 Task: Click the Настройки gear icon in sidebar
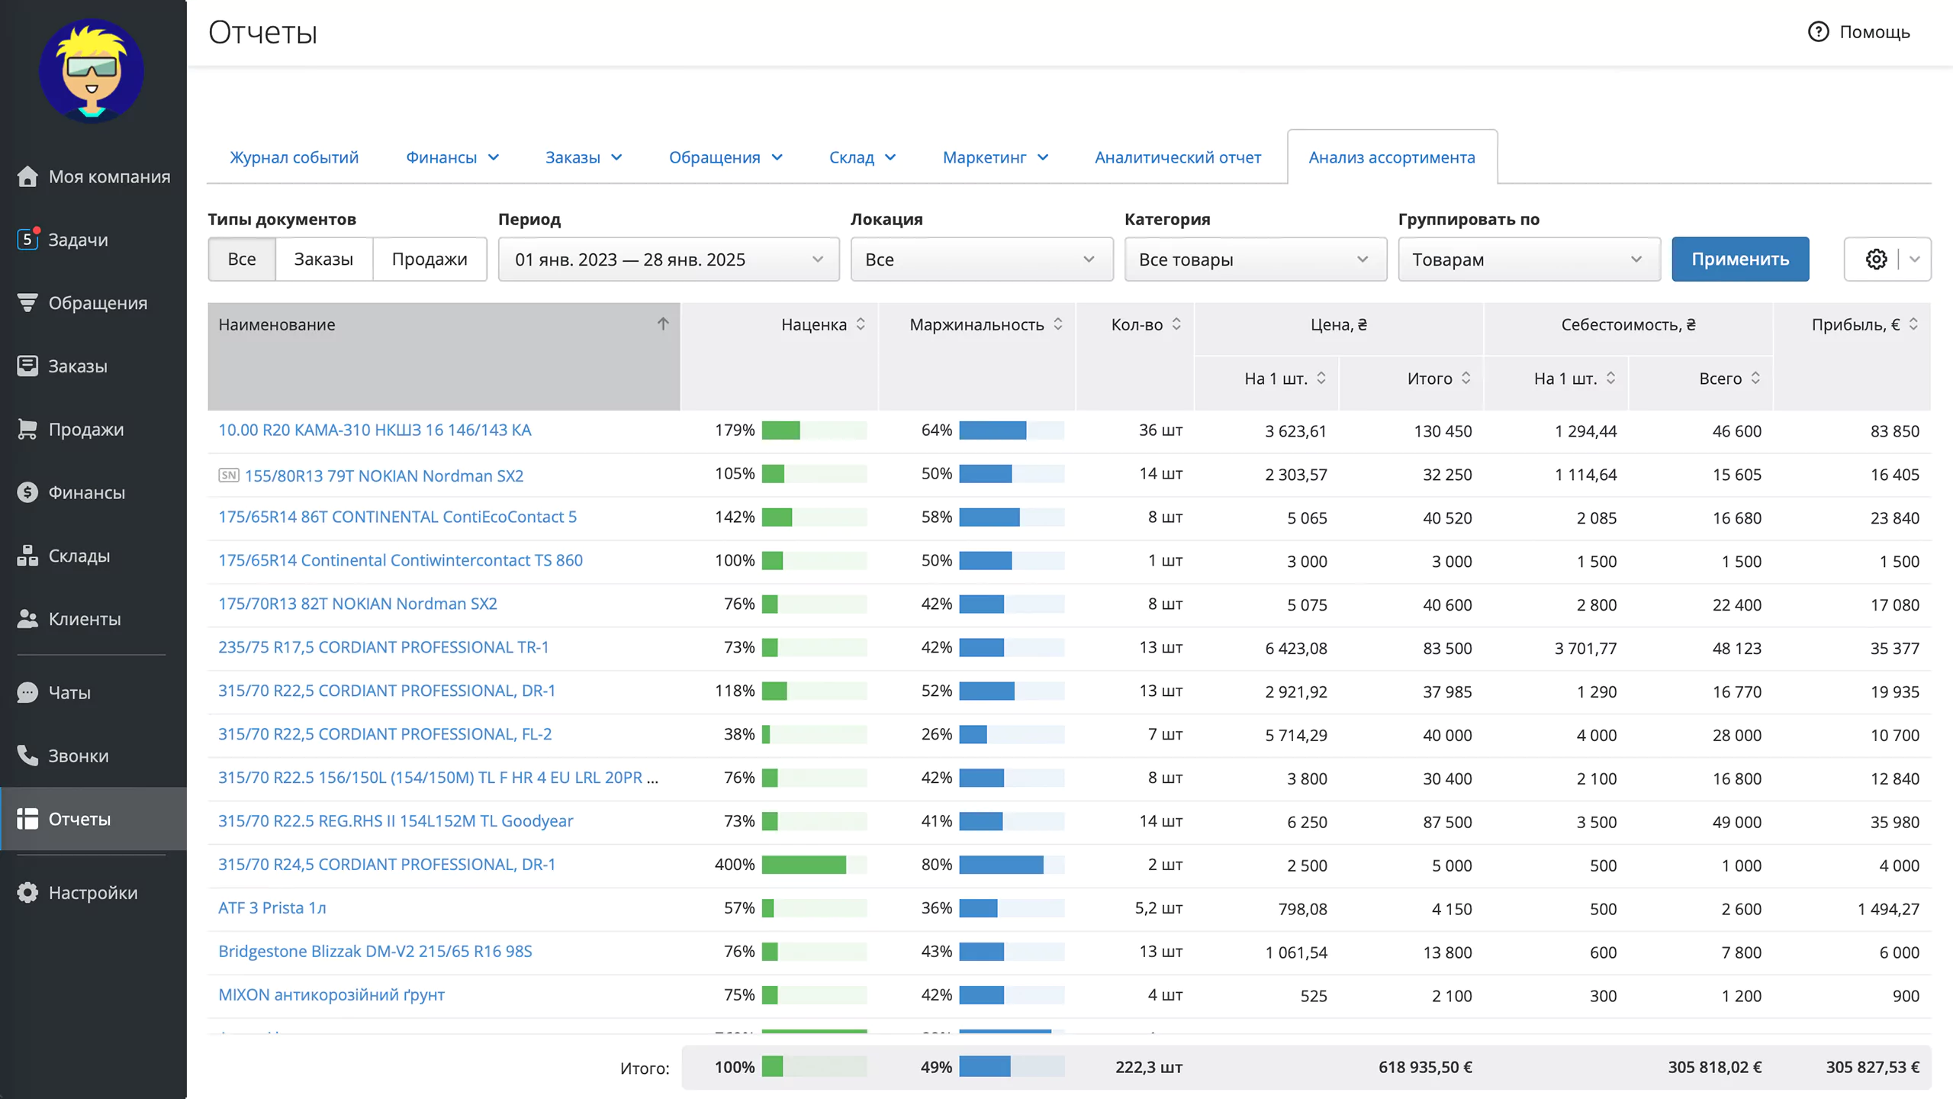point(27,892)
